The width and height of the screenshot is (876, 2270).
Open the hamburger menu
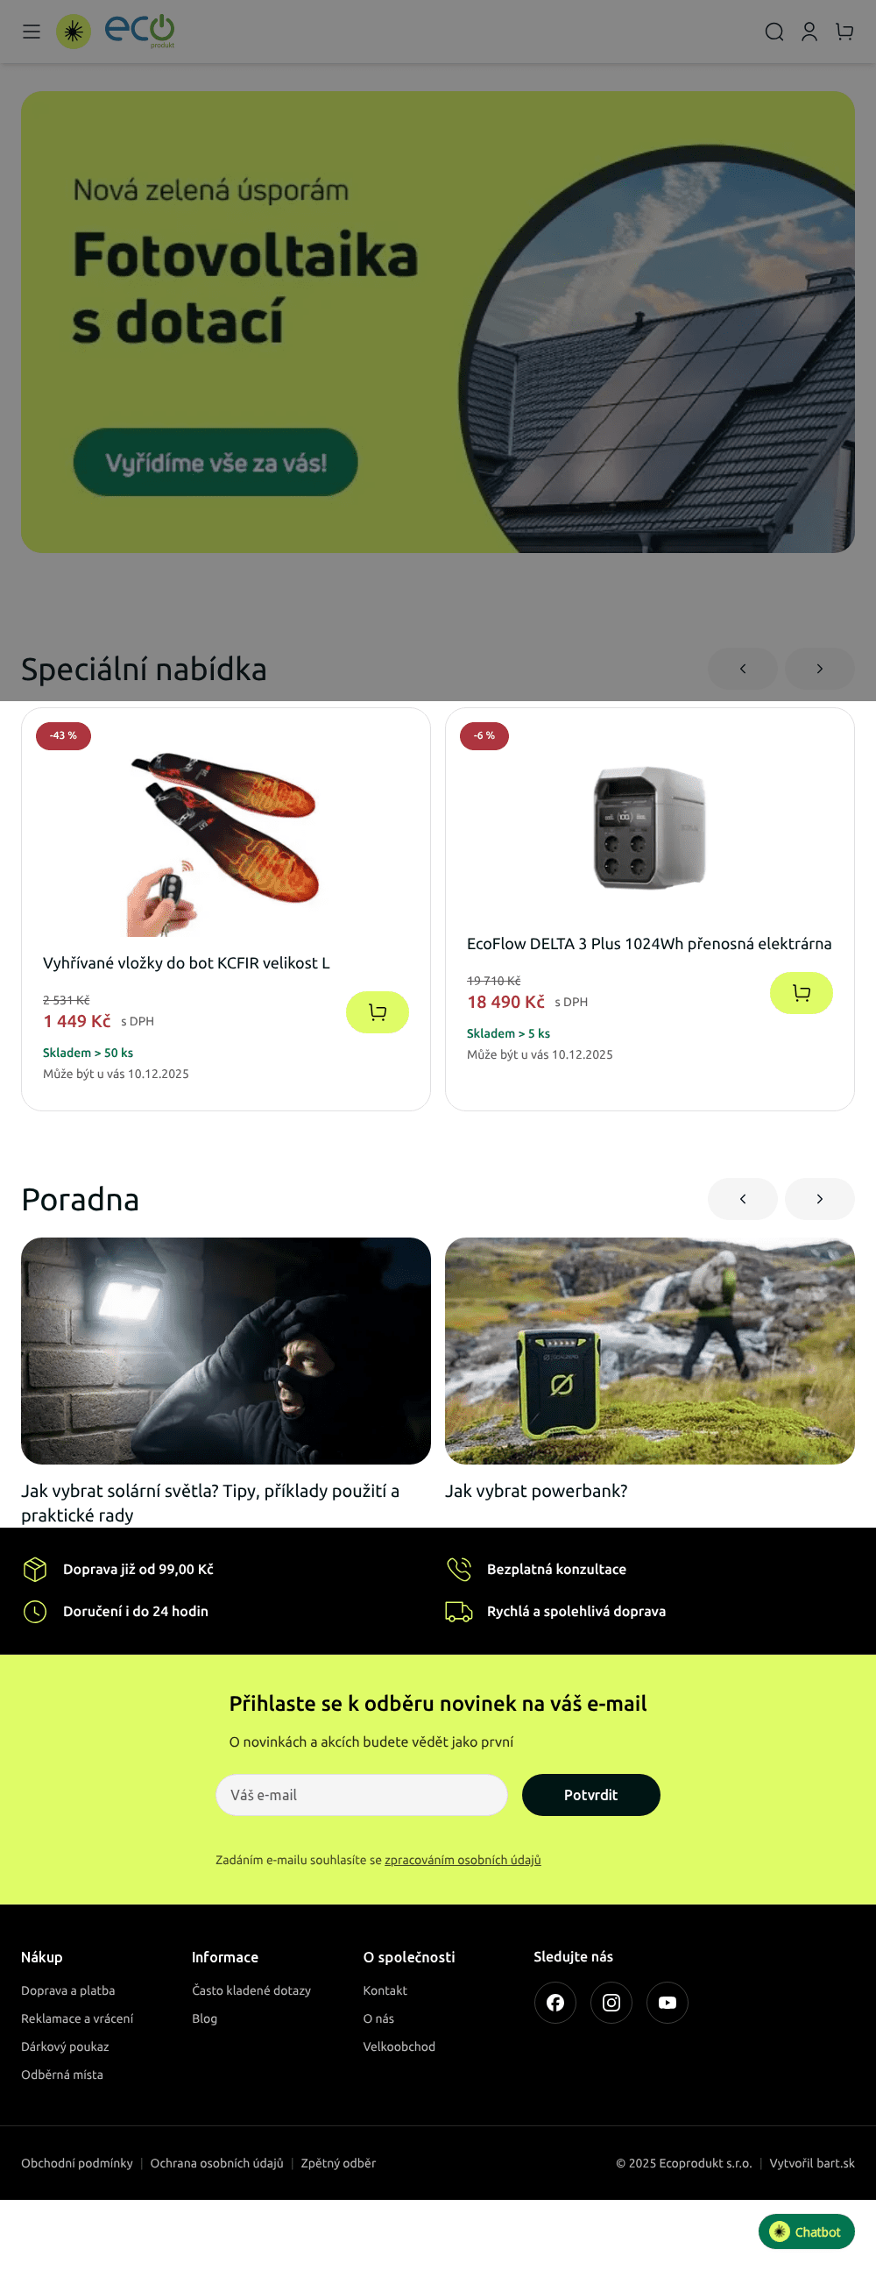tap(32, 32)
